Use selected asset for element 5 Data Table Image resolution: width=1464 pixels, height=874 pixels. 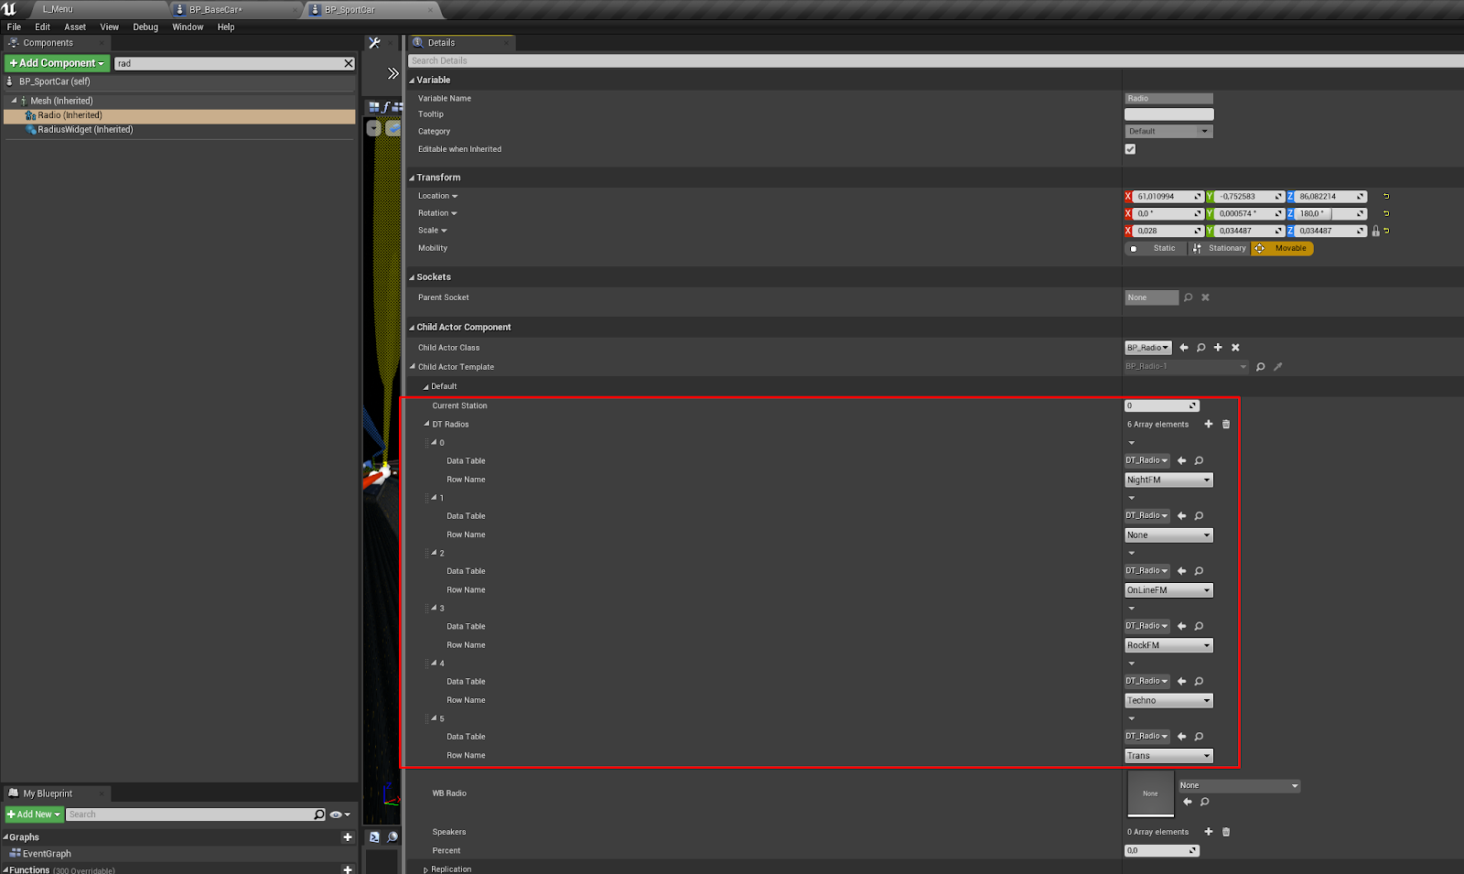(1181, 736)
